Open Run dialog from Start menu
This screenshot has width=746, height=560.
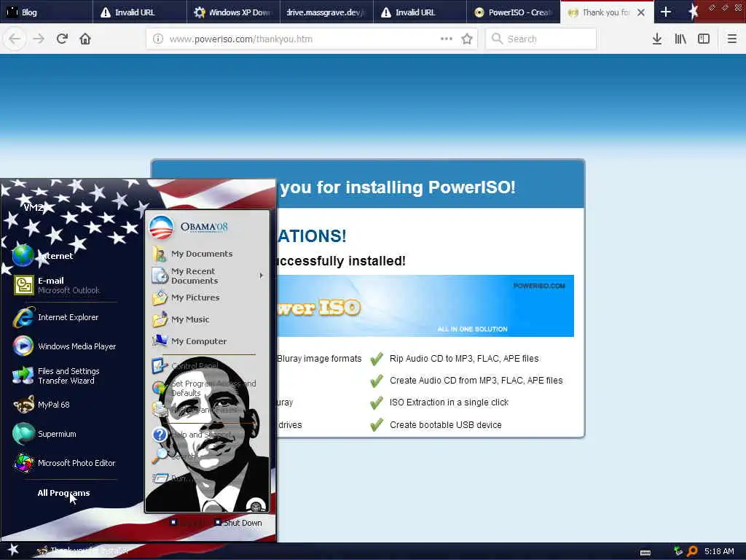172,478
